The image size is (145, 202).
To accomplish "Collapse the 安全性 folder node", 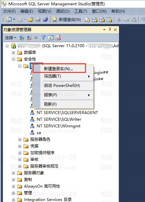I will coord(13,59).
